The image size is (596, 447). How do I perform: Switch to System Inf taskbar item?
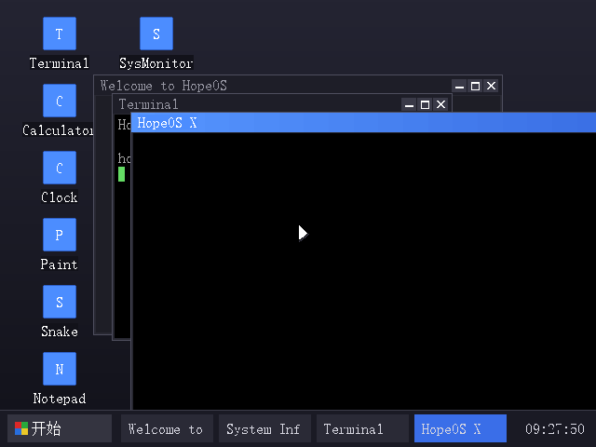(x=264, y=428)
